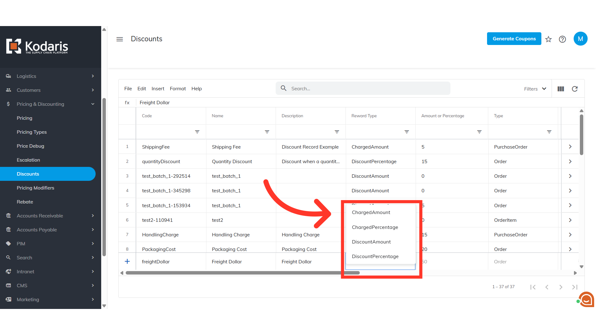Open the Code column filter icon
The width and height of the screenshot is (596, 335).
click(197, 132)
